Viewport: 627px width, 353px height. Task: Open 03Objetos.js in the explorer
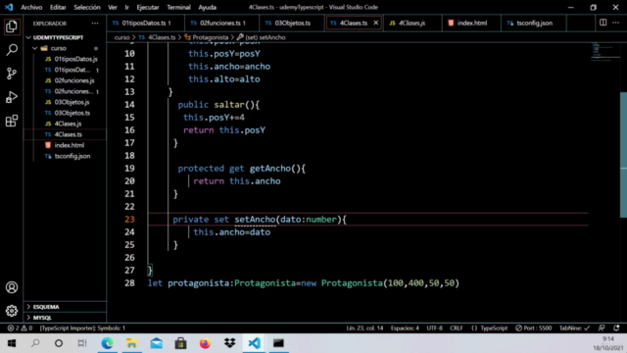pos(72,102)
